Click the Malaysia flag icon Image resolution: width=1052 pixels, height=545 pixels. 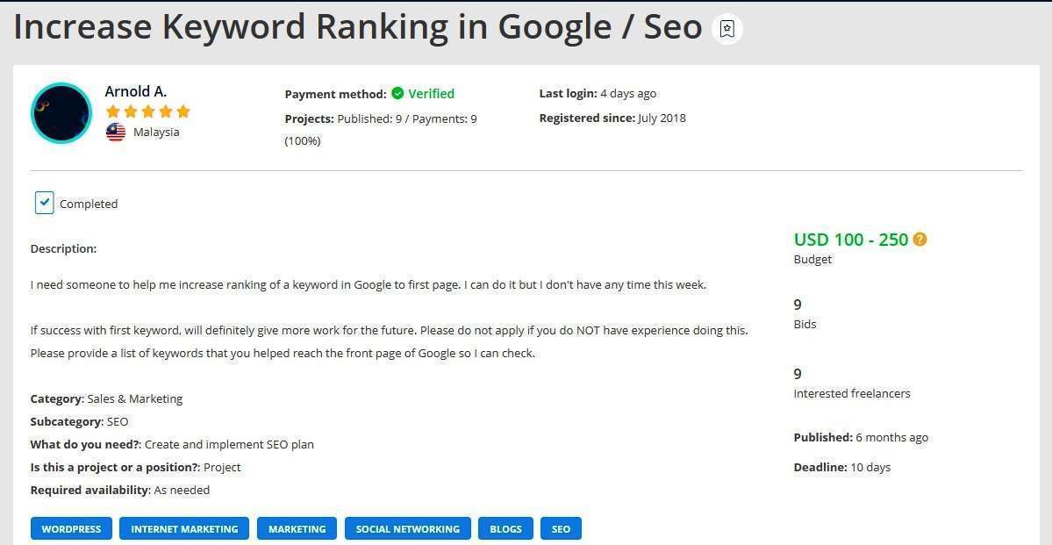point(116,133)
